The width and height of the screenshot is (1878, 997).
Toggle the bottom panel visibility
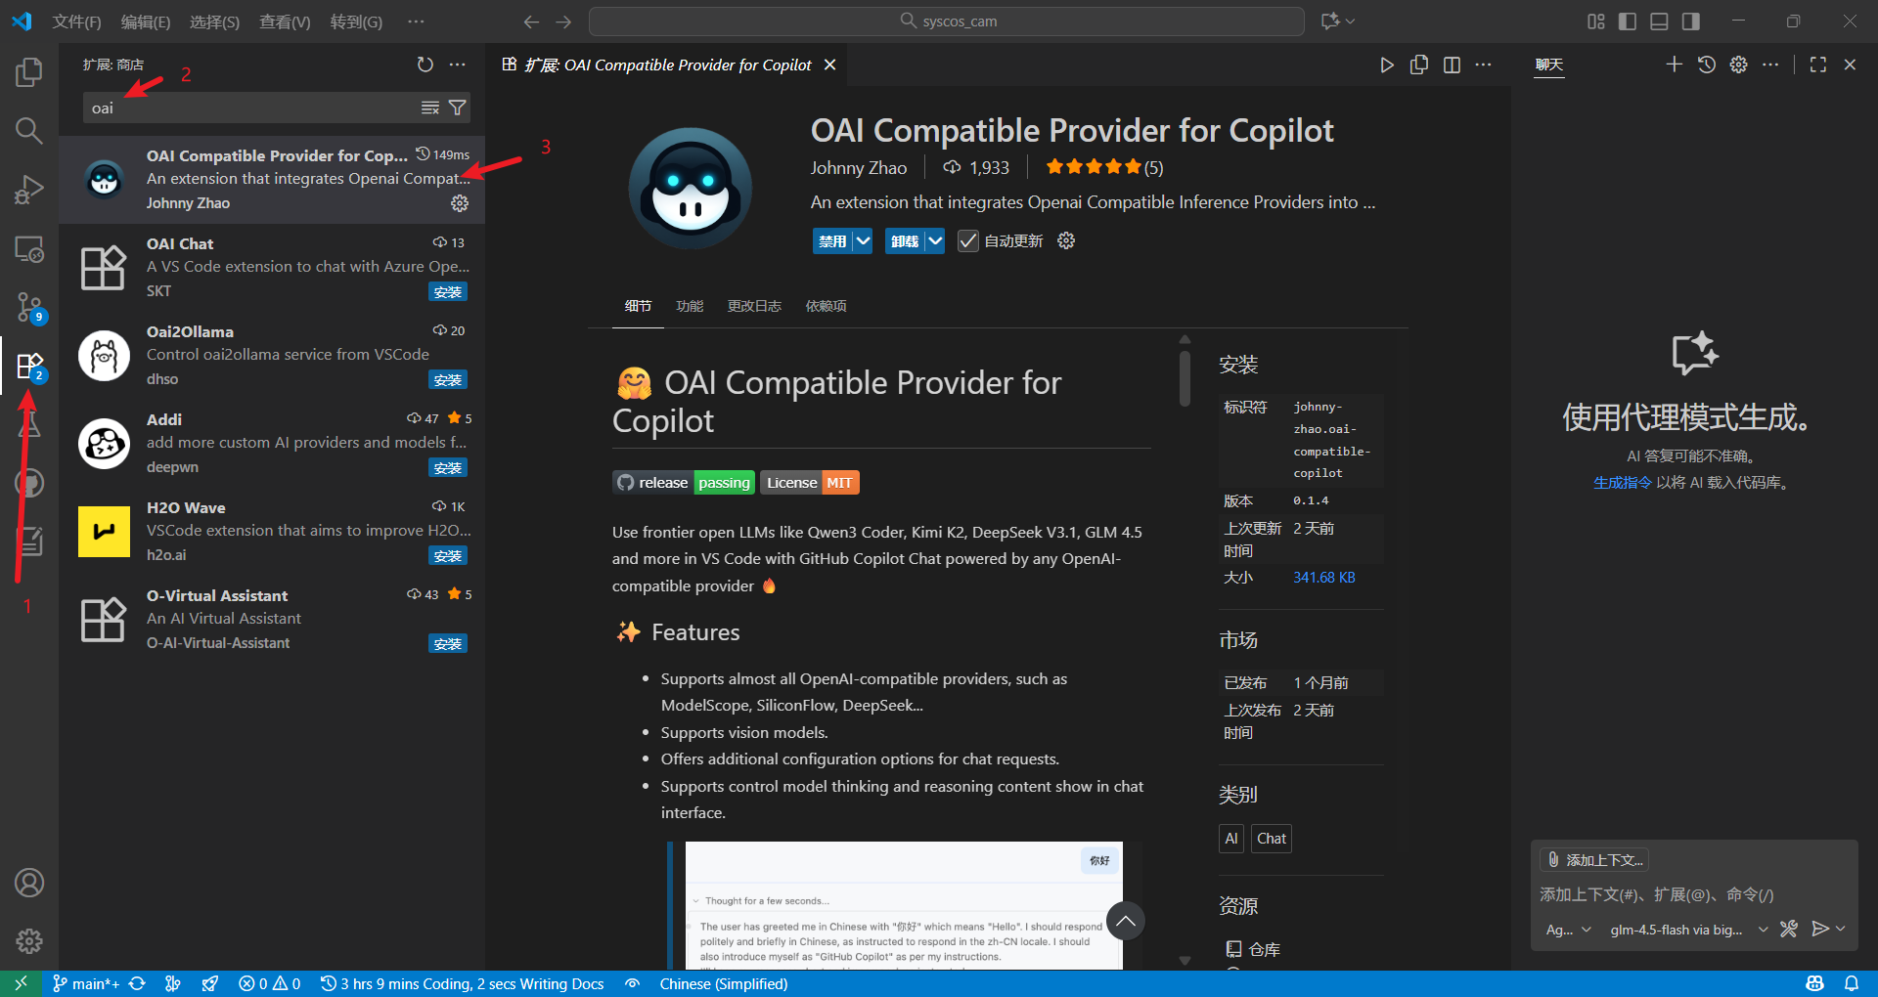pyautogui.click(x=1659, y=22)
